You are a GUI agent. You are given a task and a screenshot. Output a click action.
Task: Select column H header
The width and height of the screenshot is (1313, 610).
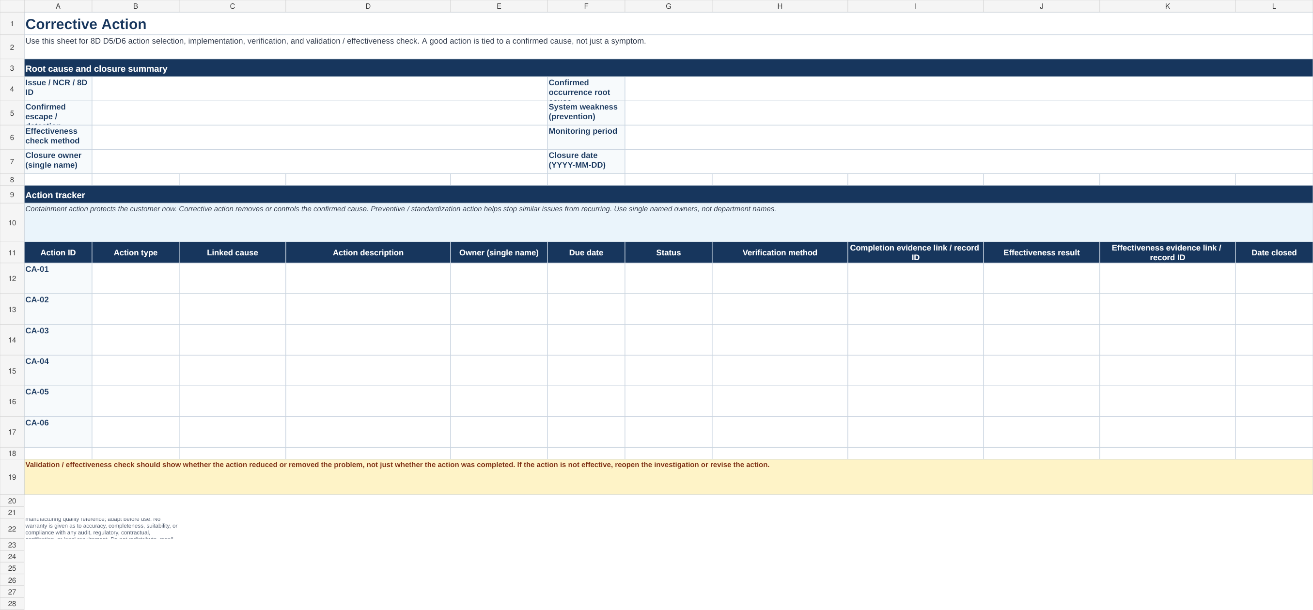780,6
